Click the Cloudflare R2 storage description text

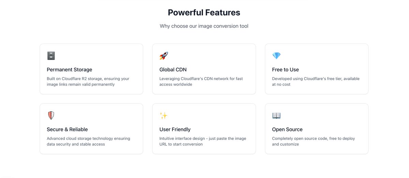88,81
